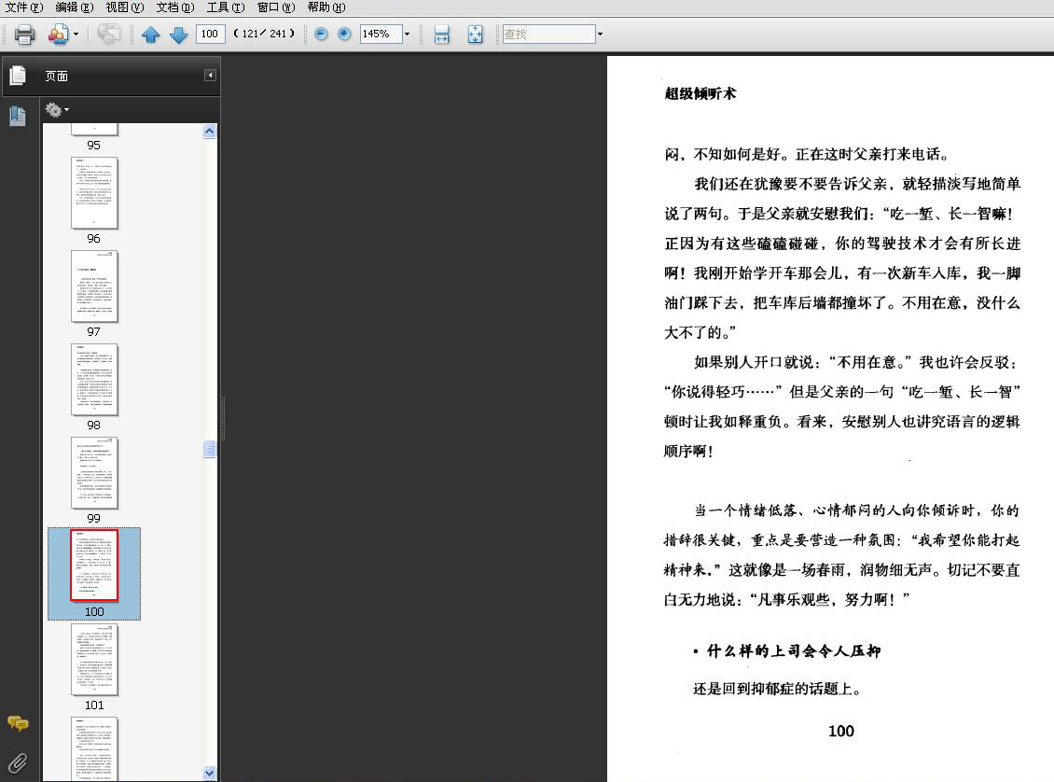1054x782 pixels.
Task: Click the thumbnail scrollbar down arrow
Action: (x=210, y=773)
